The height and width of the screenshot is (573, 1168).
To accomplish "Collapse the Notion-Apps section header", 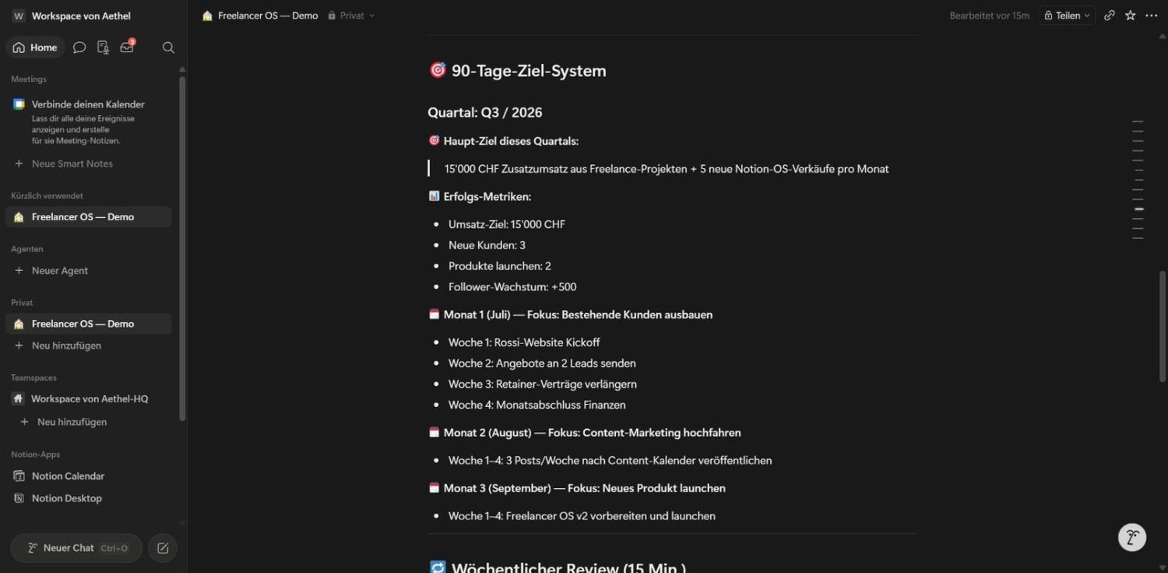I will [35, 455].
